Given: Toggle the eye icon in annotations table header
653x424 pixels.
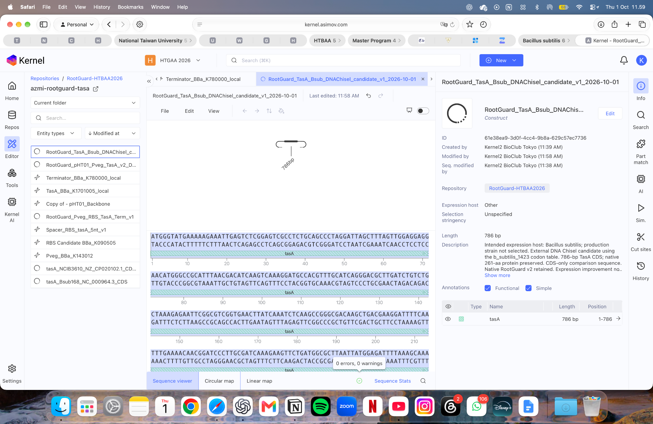Looking at the screenshot, I should point(448,306).
